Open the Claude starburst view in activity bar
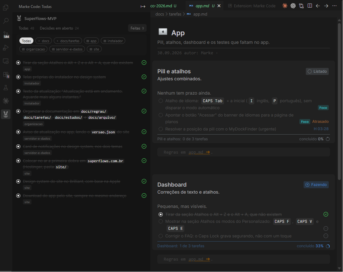Screen dimensions: 343x272 (6, 101)
